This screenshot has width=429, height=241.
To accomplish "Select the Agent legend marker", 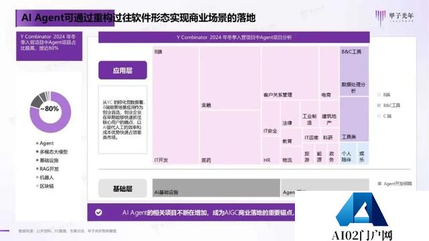I will (x=38, y=143).
